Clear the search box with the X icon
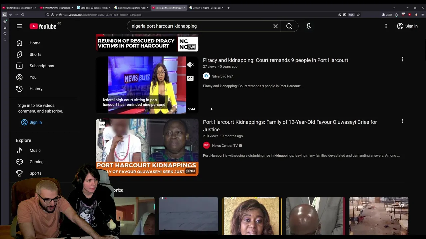The image size is (426, 239). point(276,26)
